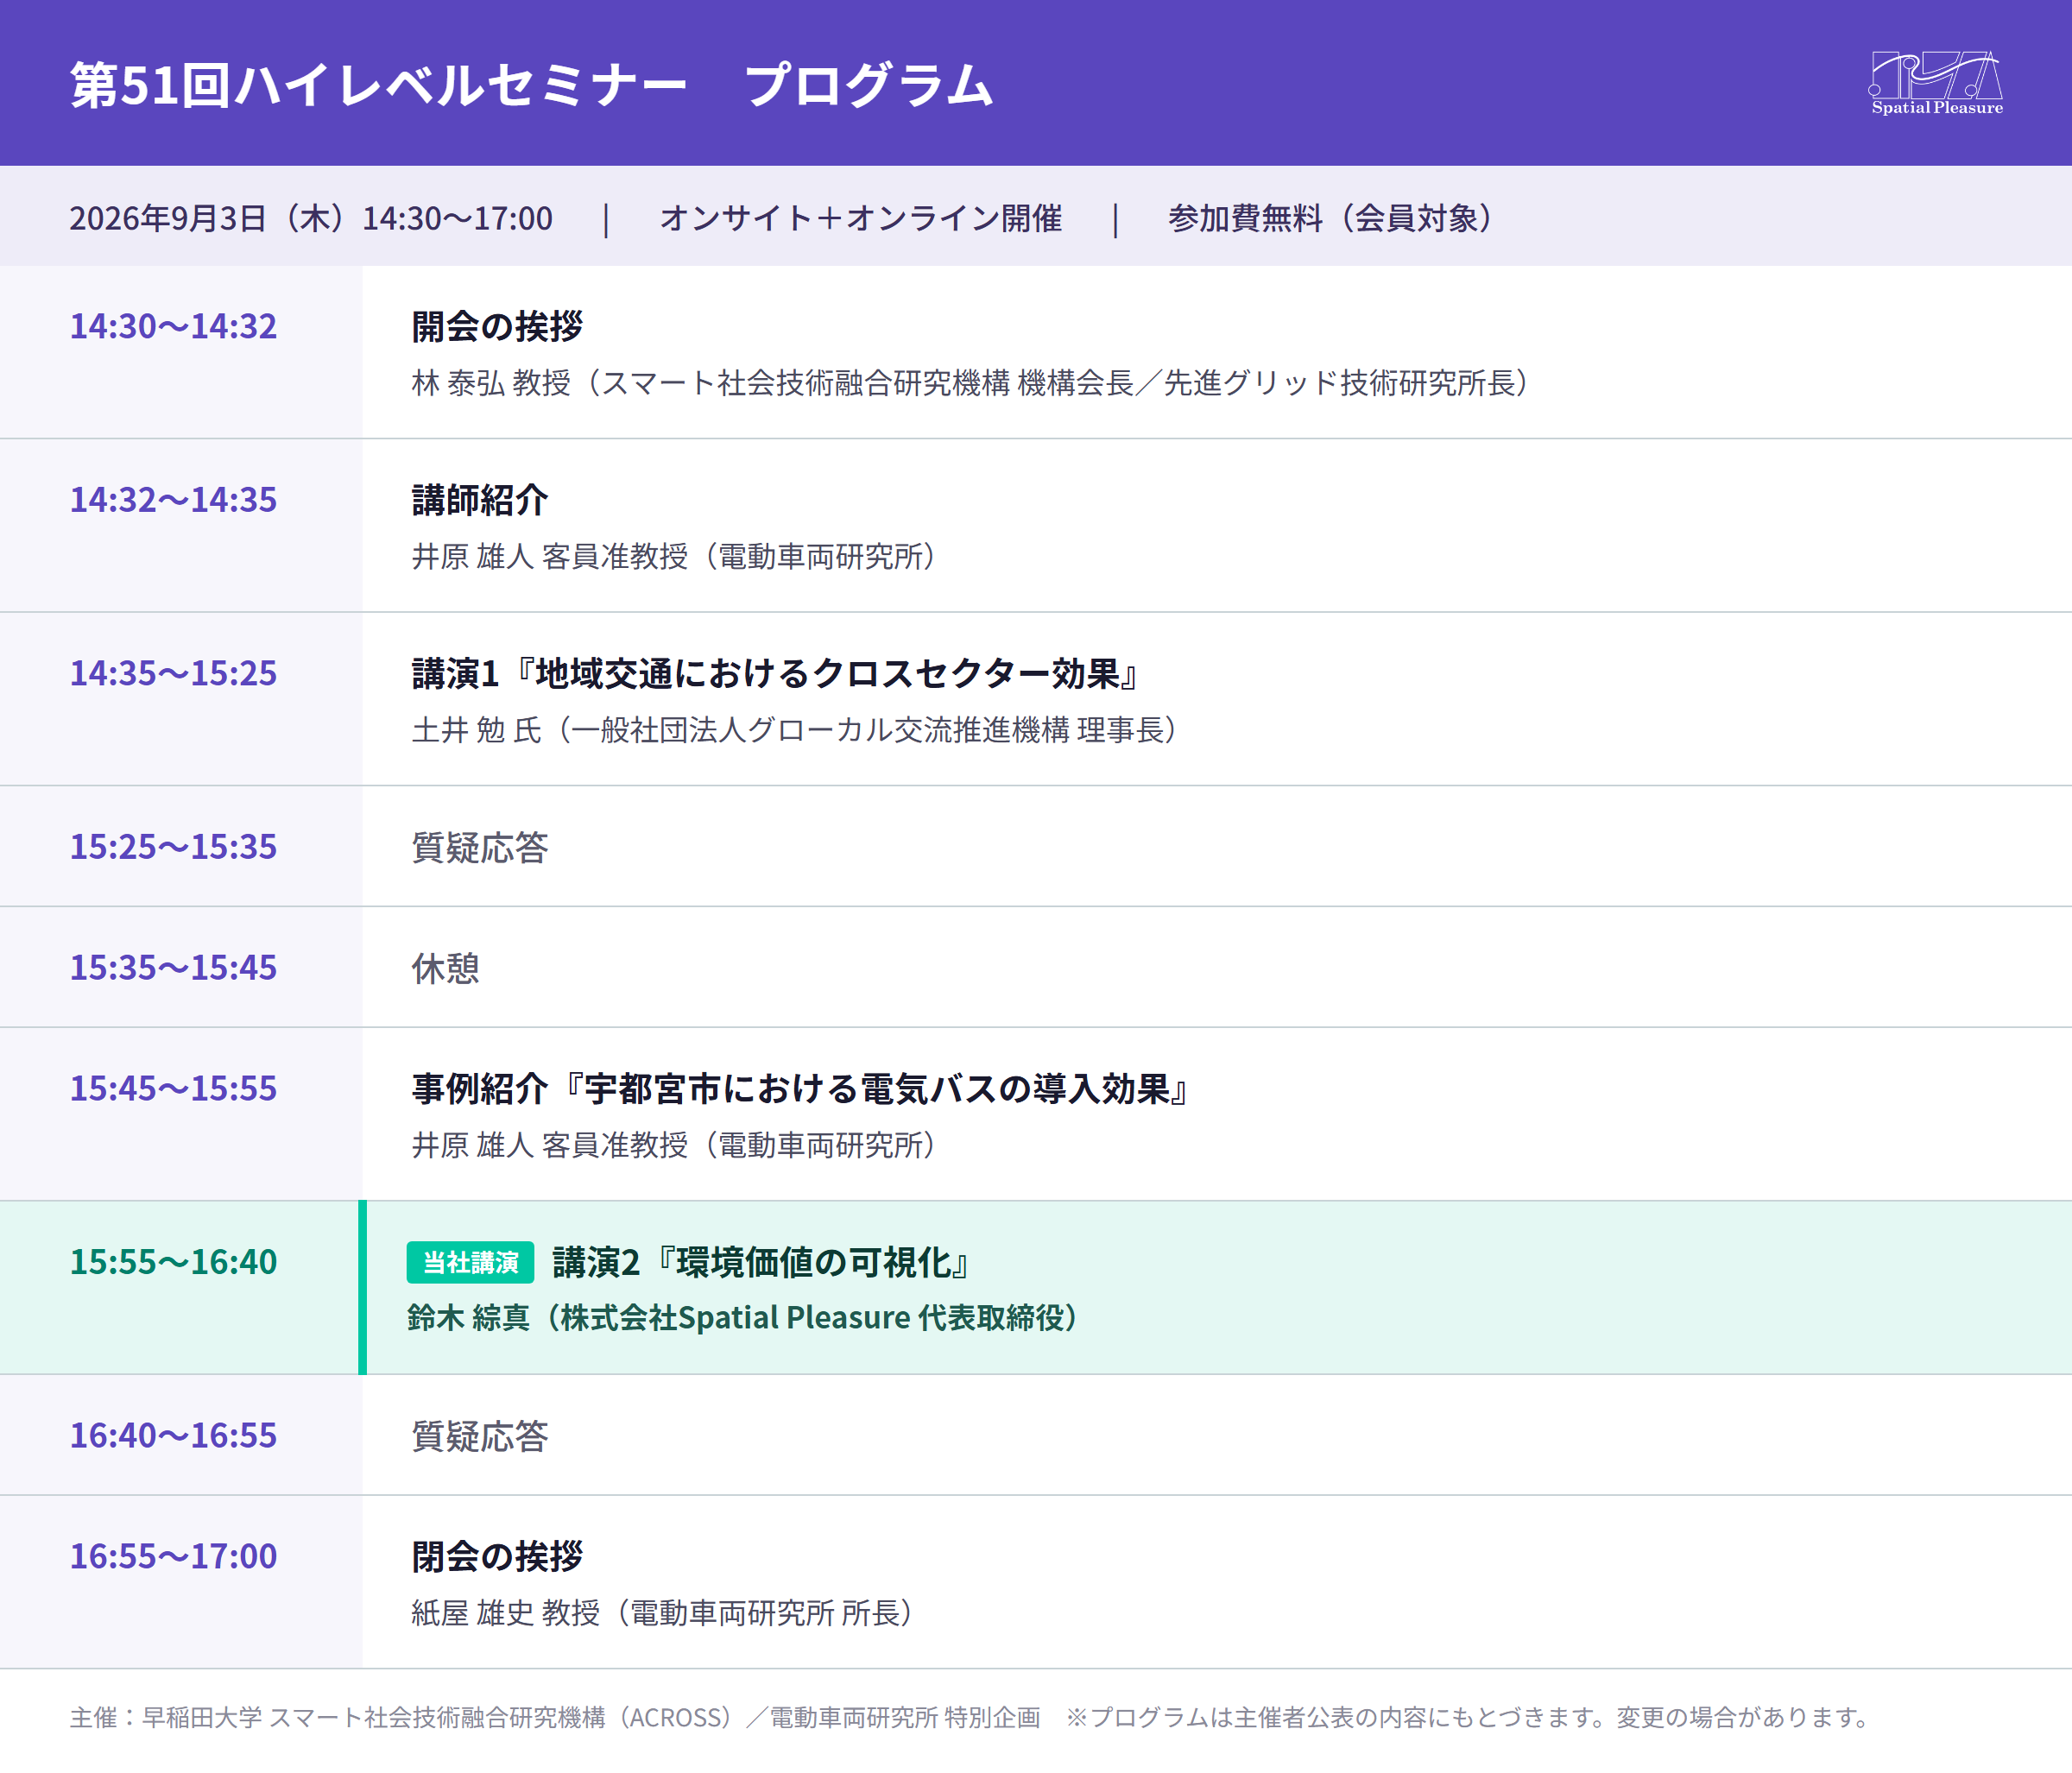Click speaker line 鈴木 綜真
Screen dimensions: 2072x1773
click(x=743, y=1318)
